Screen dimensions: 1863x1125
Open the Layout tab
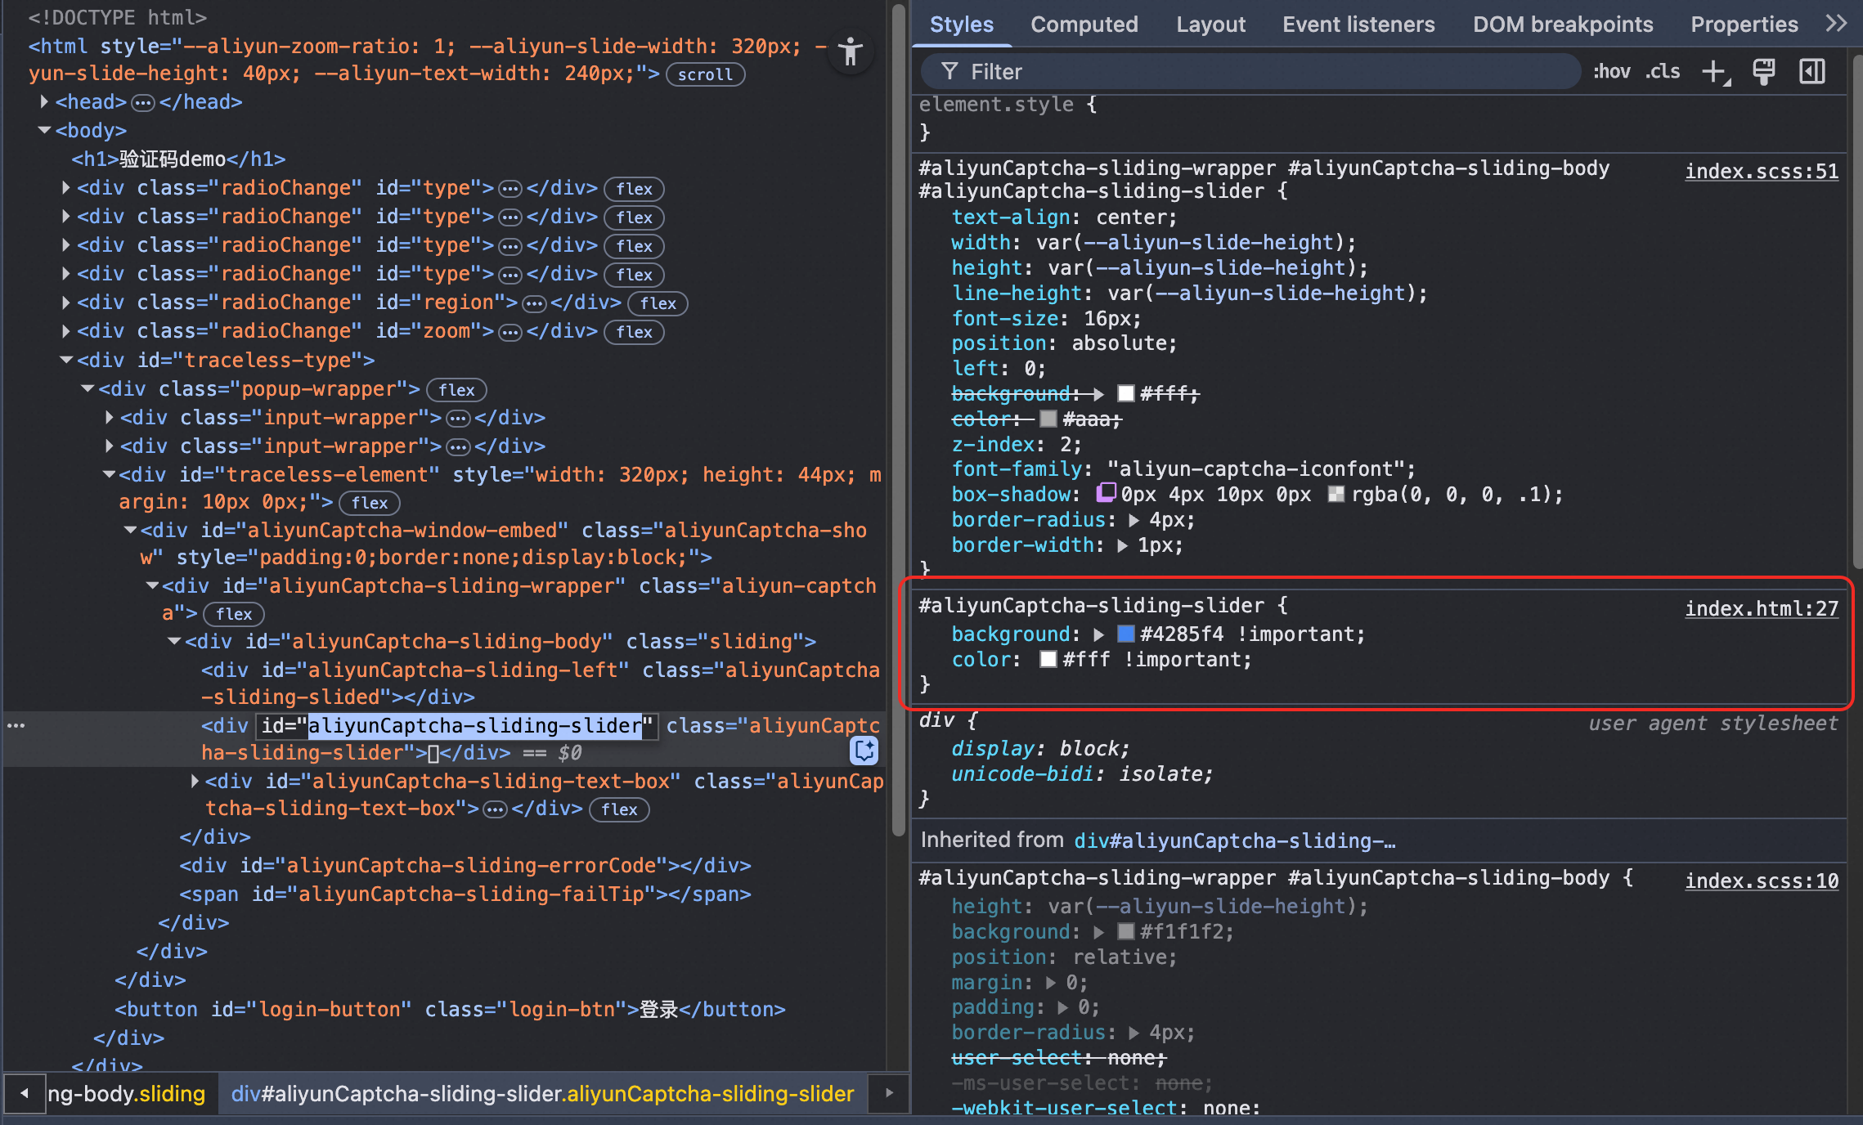[1211, 25]
